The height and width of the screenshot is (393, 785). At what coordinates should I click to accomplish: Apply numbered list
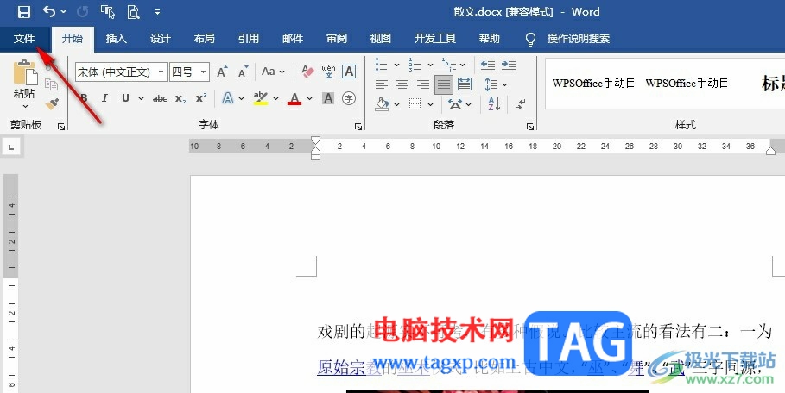pyautogui.click(x=415, y=64)
